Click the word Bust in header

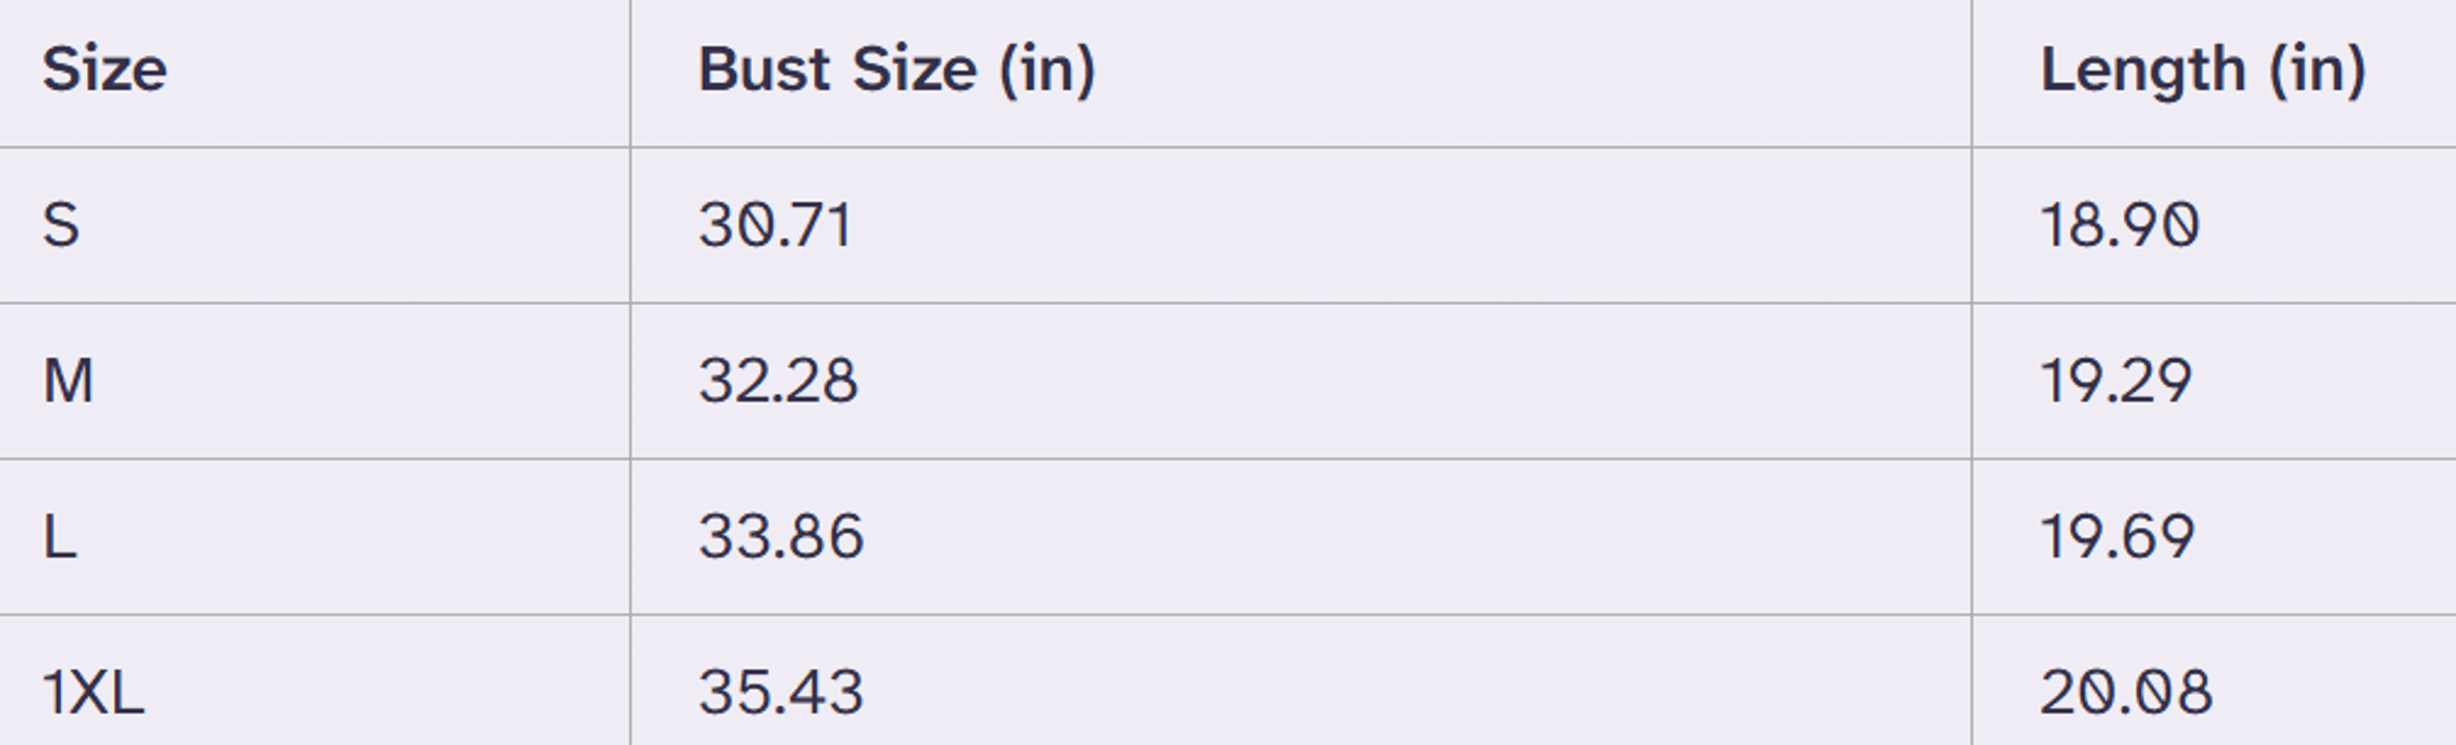pyautogui.click(x=765, y=70)
